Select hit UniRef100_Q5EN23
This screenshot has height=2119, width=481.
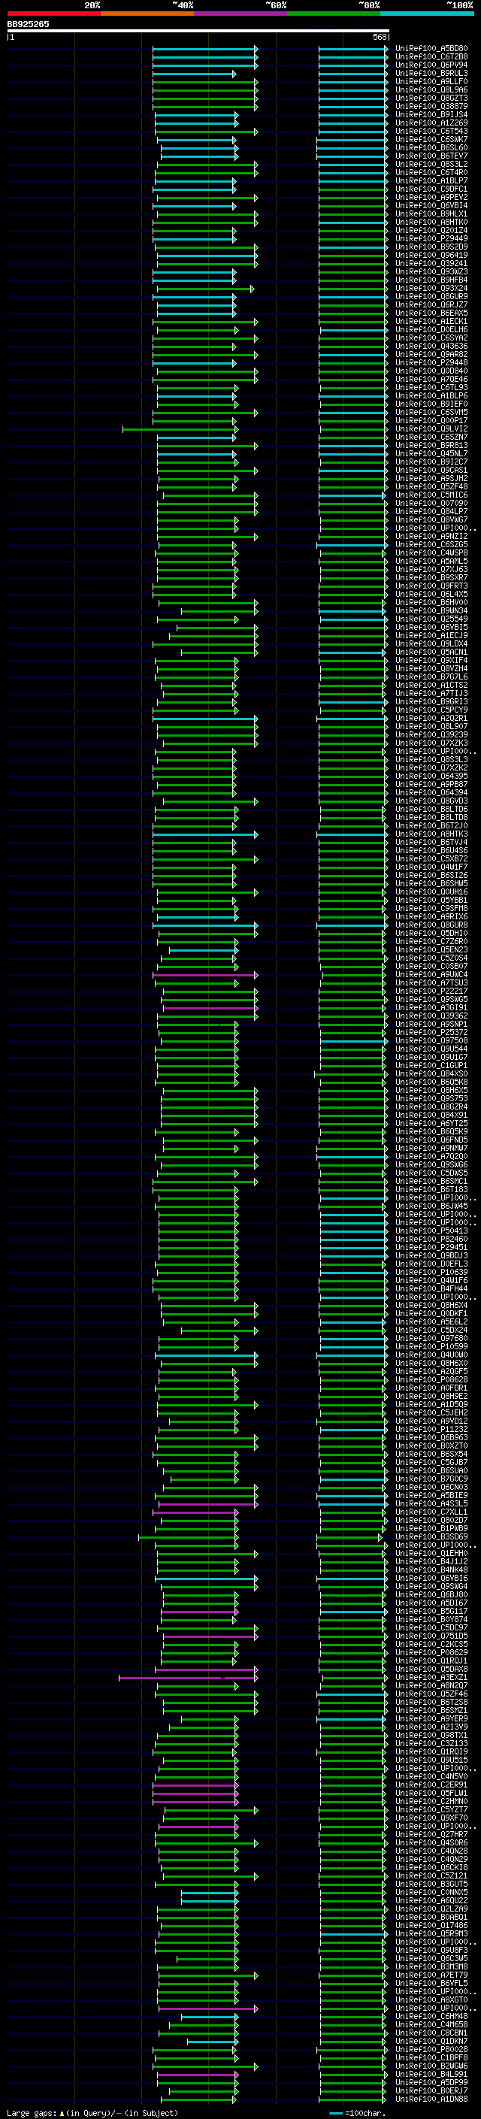point(431,949)
